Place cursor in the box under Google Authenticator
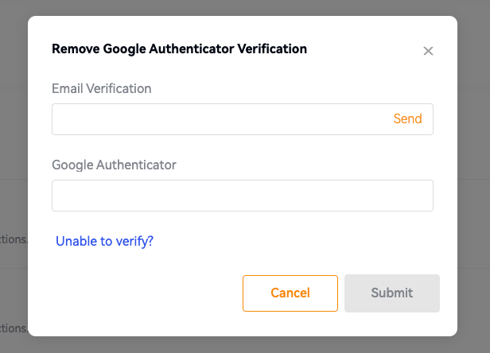 [242, 196]
